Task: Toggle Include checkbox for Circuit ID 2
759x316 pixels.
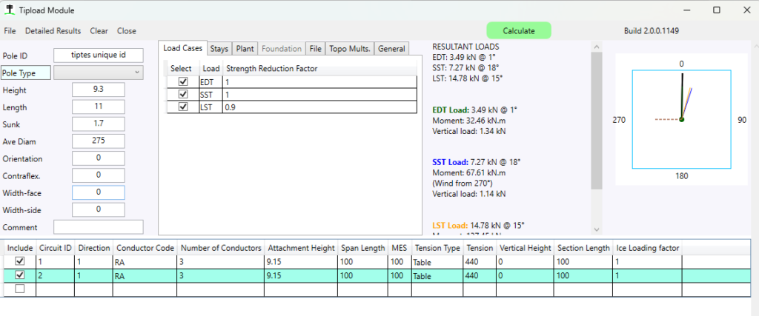Action: [x=20, y=275]
